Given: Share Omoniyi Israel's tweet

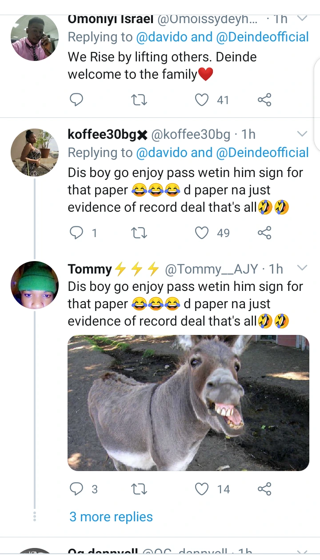Looking at the screenshot, I should (x=264, y=100).
